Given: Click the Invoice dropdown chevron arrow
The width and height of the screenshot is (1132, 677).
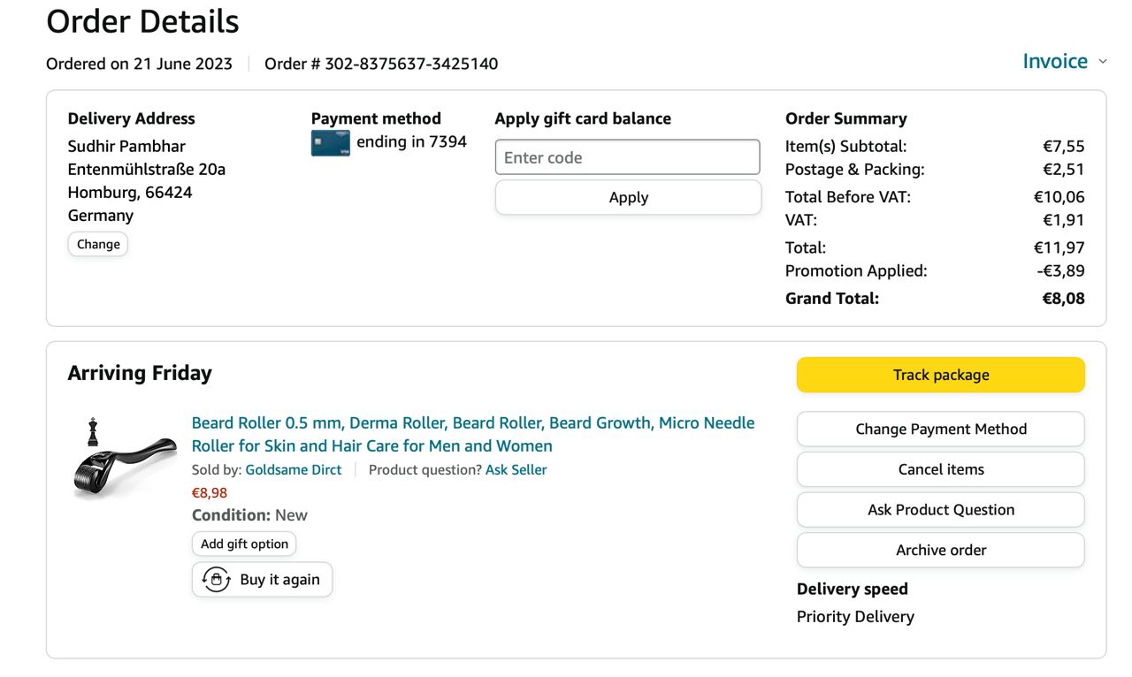Looking at the screenshot, I should pos(1102,62).
